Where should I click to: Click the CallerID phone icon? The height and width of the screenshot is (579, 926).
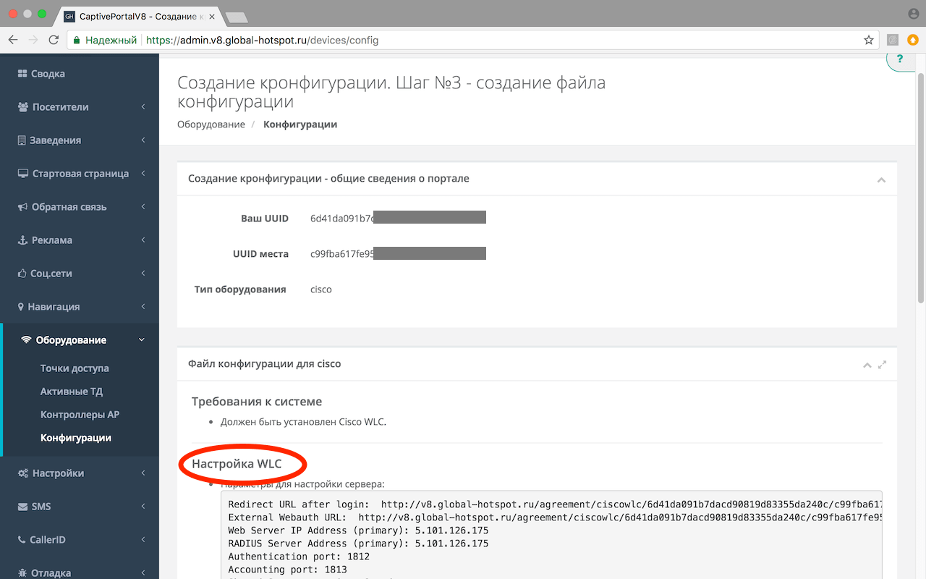click(x=22, y=540)
